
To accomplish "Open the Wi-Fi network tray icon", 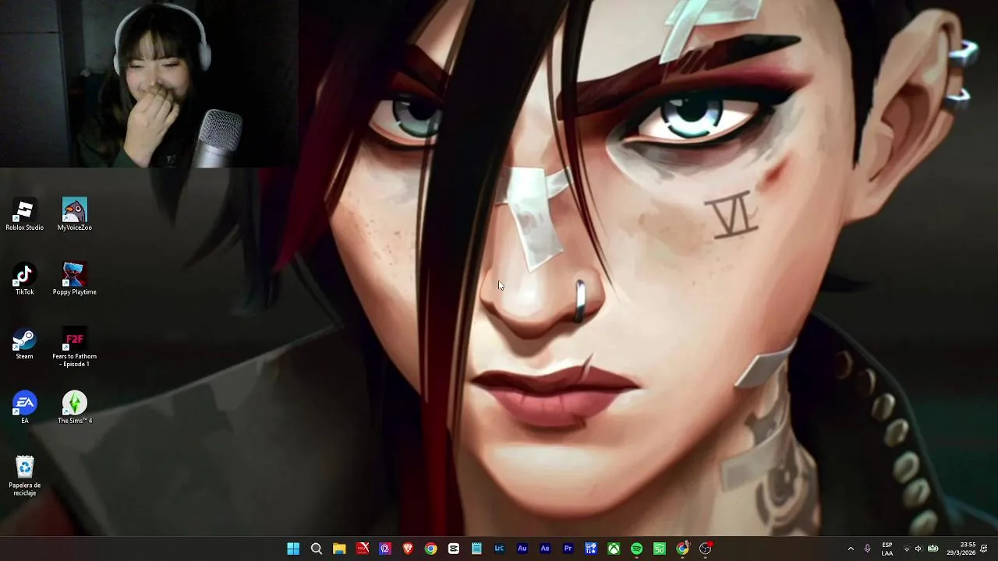I will coord(907,549).
